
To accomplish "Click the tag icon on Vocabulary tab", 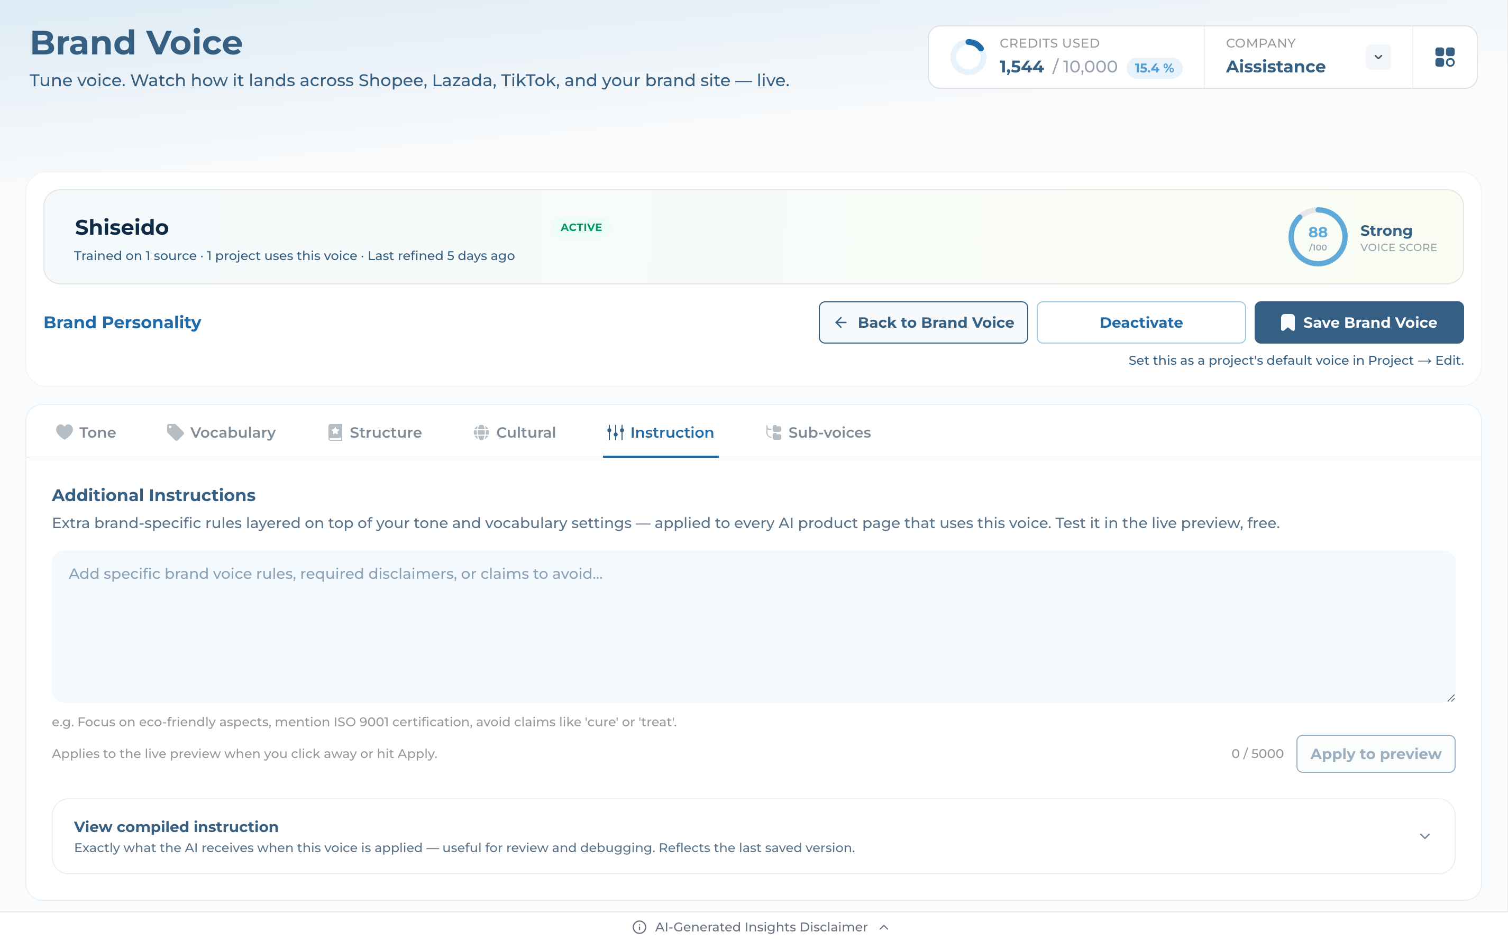I will (x=175, y=432).
